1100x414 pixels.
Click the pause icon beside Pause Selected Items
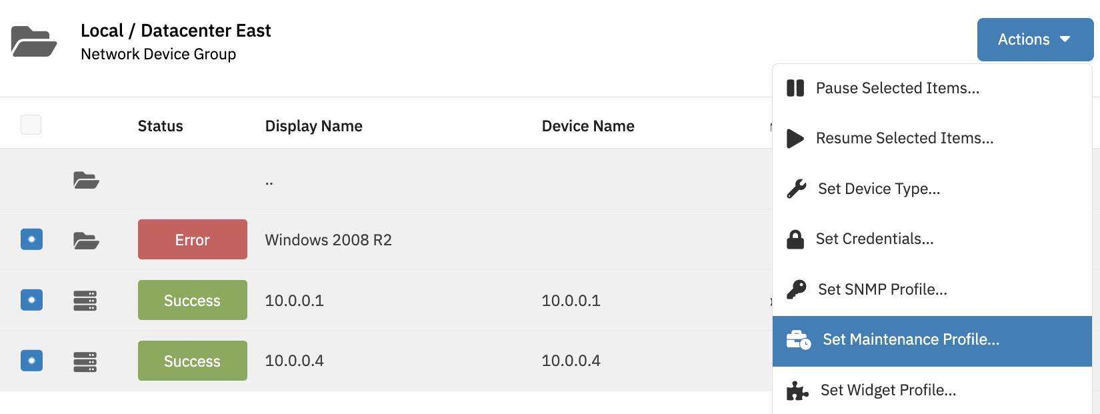pyautogui.click(x=795, y=88)
